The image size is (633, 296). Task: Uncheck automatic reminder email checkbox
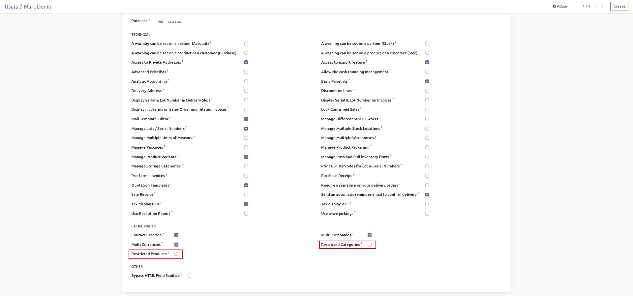pos(427,194)
